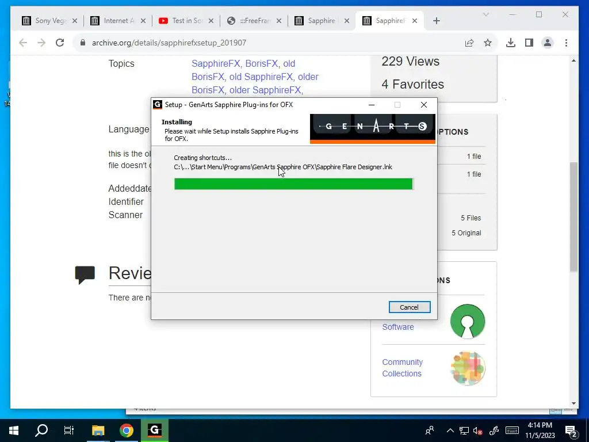Click the Community Collections thumbnail image

[468, 368]
